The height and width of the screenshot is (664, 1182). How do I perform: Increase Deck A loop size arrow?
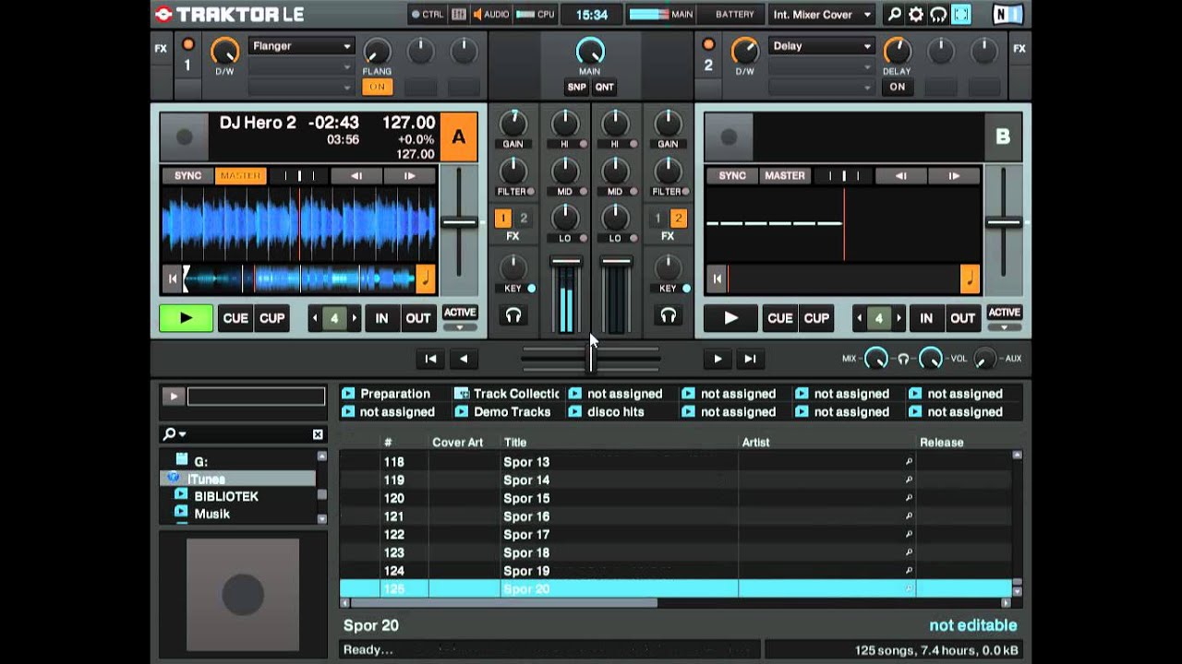[354, 318]
